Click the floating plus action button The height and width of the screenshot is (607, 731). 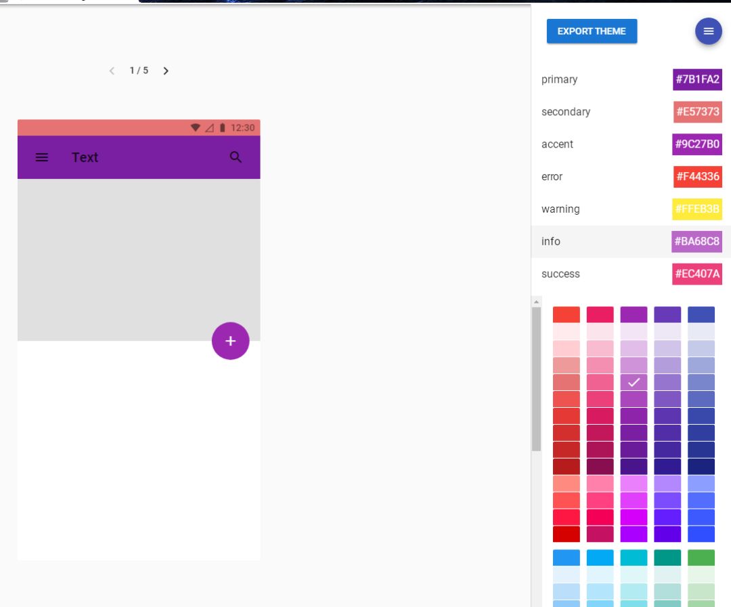pos(230,341)
